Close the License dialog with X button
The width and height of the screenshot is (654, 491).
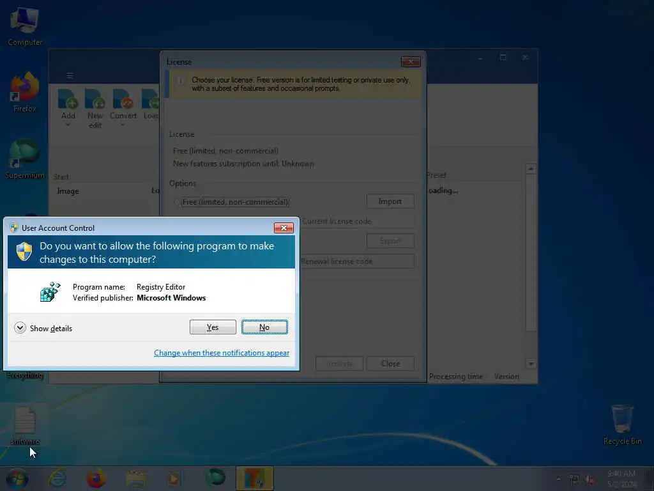coord(411,61)
